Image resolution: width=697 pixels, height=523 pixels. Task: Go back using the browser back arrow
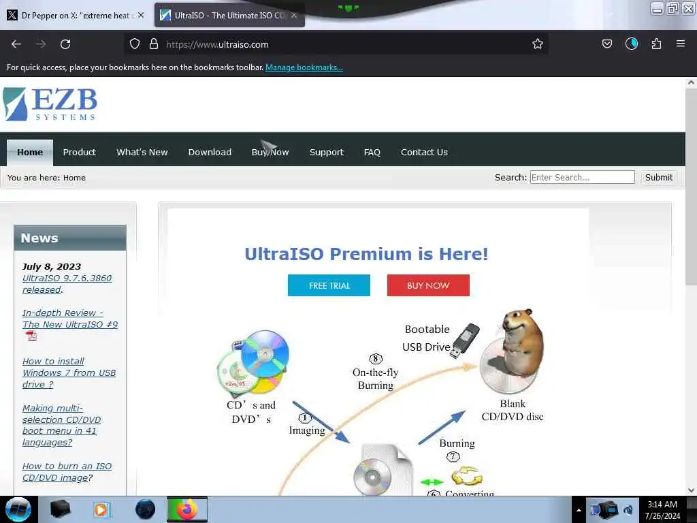click(x=16, y=44)
